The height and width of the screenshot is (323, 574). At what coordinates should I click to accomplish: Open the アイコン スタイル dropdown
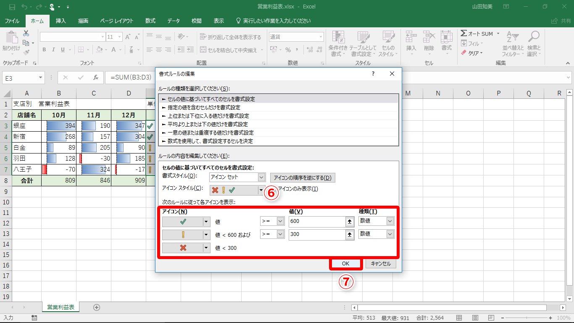pyautogui.click(x=261, y=190)
